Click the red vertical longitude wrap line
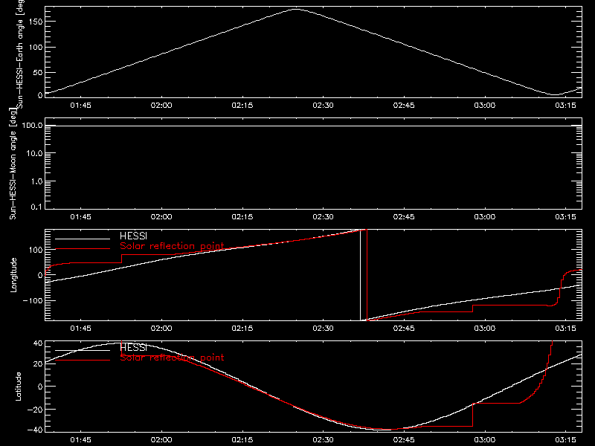Image resolution: width=595 pixels, height=446 pixels. (367, 275)
